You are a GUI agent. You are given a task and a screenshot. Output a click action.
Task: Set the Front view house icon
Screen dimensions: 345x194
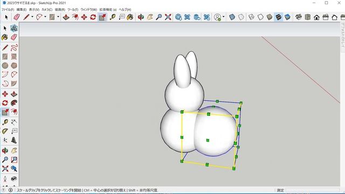[316, 17]
